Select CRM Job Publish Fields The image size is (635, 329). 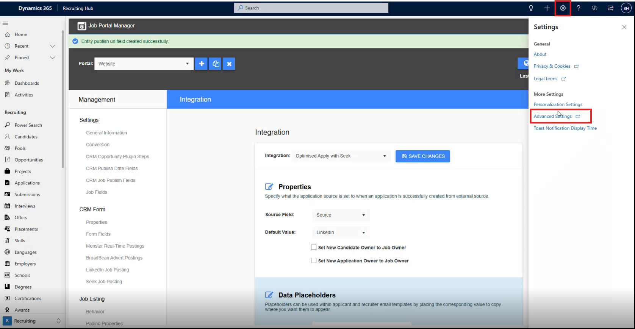pos(111,180)
